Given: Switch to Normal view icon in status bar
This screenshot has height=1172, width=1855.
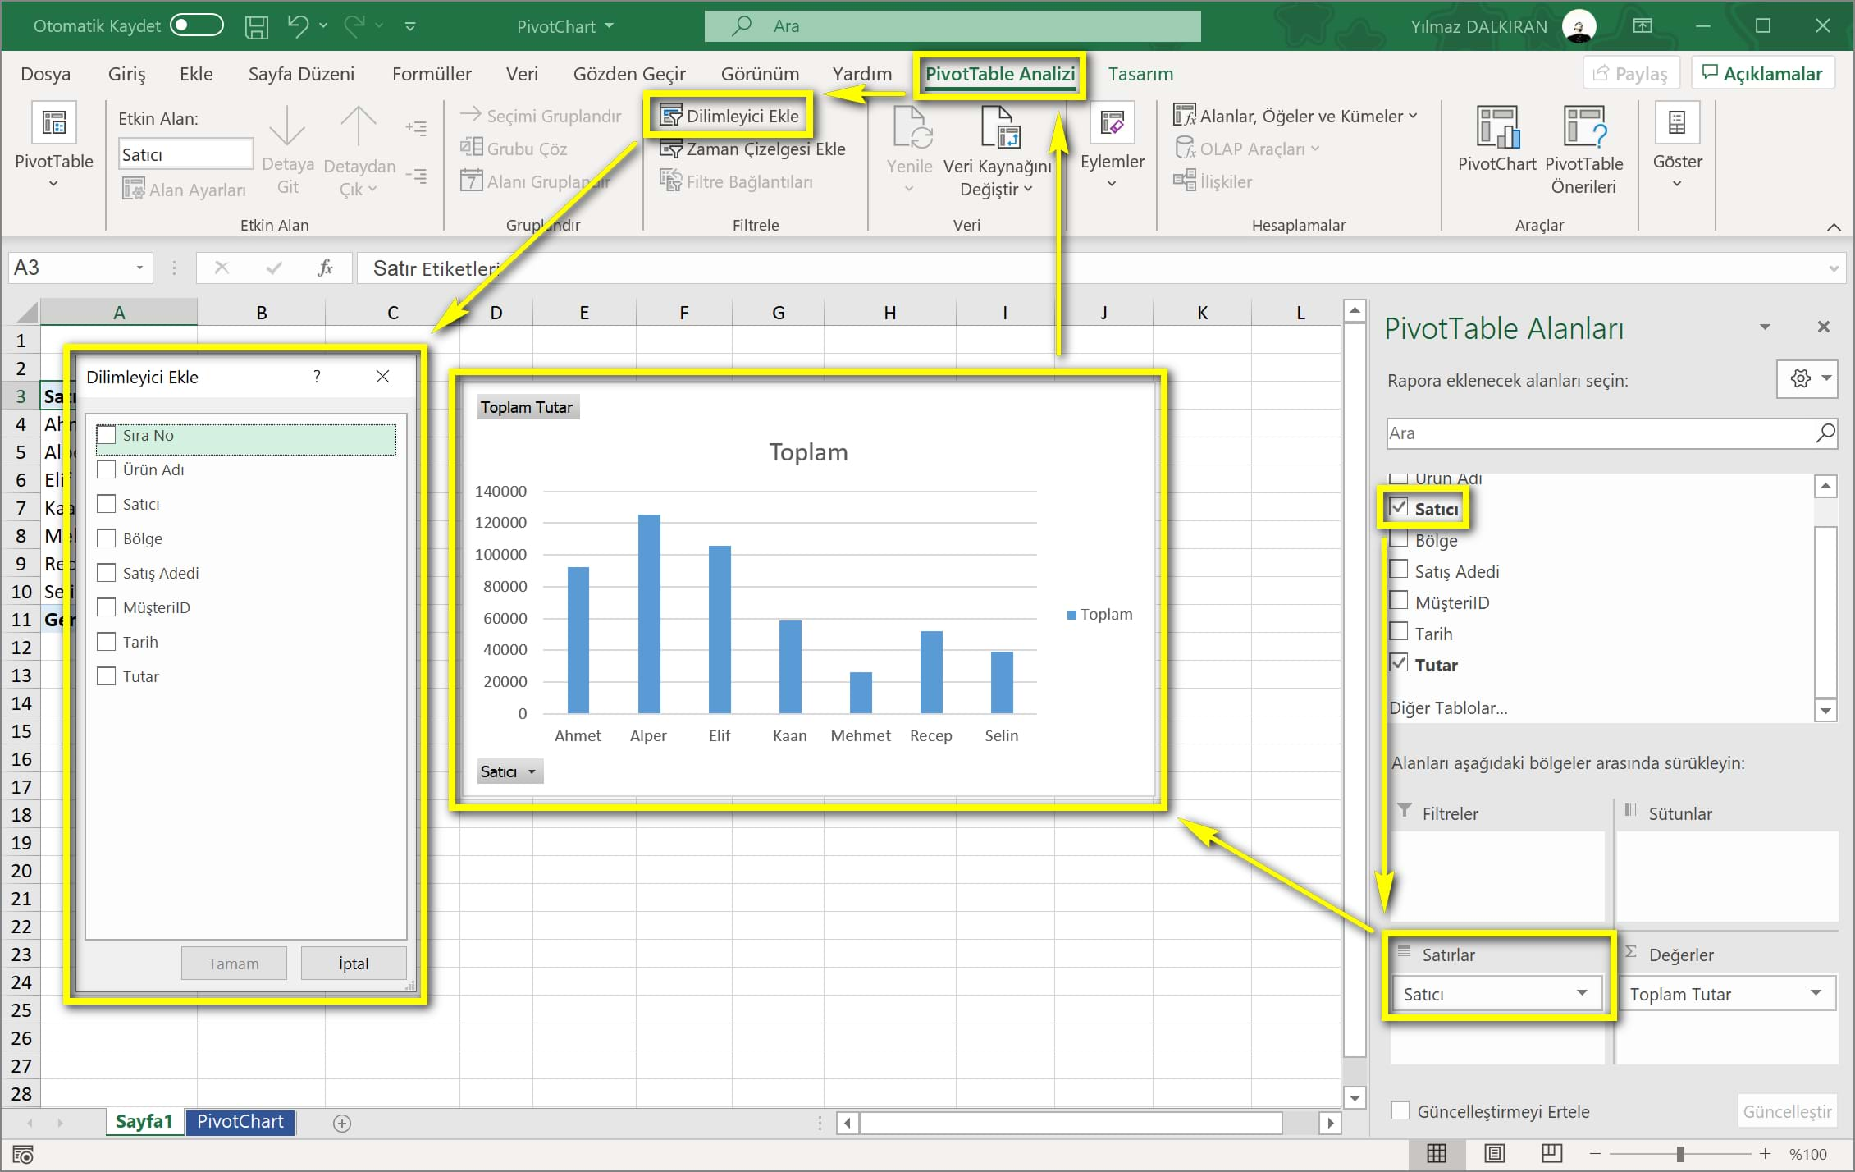Looking at the screenshot, I should point(1437,1153).
